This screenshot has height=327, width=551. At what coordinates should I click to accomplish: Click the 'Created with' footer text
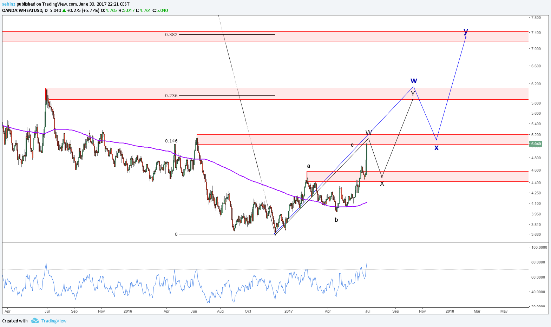coord(15,321)
